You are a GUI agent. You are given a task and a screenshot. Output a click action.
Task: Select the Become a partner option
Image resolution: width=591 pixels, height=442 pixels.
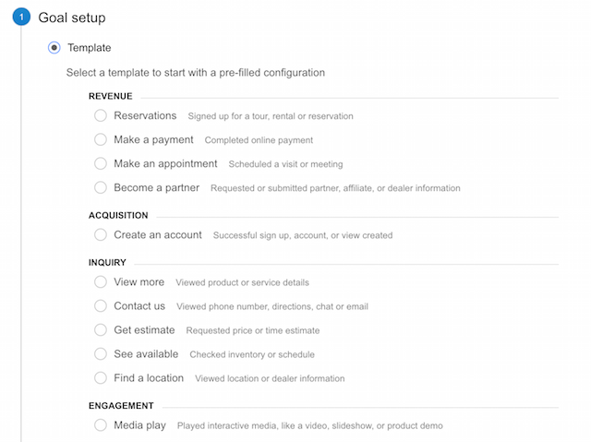[101, 187]
